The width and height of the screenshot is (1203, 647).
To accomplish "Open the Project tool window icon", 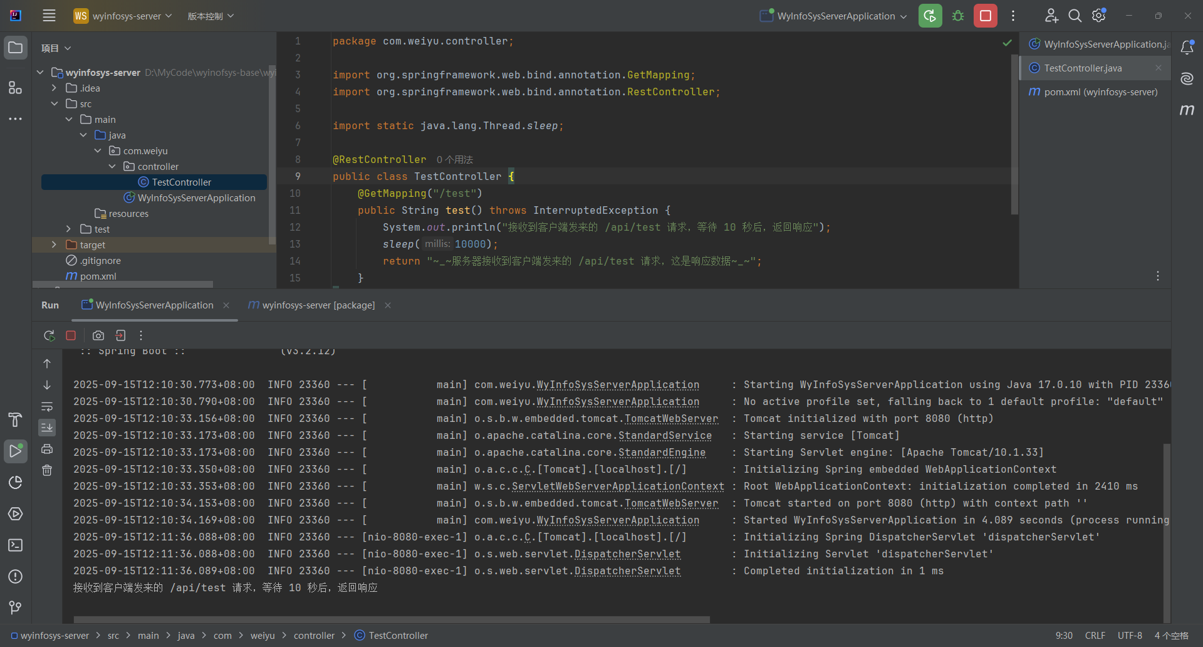I will point(16,48).
